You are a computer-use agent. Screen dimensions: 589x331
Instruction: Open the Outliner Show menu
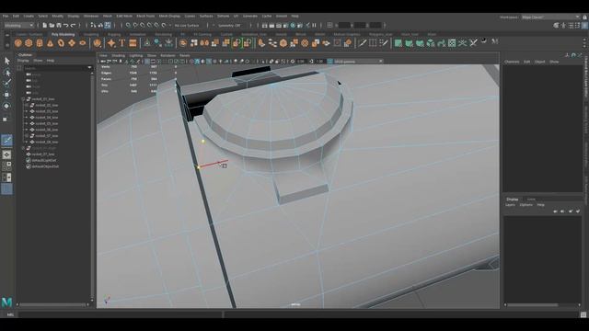click(x=38, y=61)
